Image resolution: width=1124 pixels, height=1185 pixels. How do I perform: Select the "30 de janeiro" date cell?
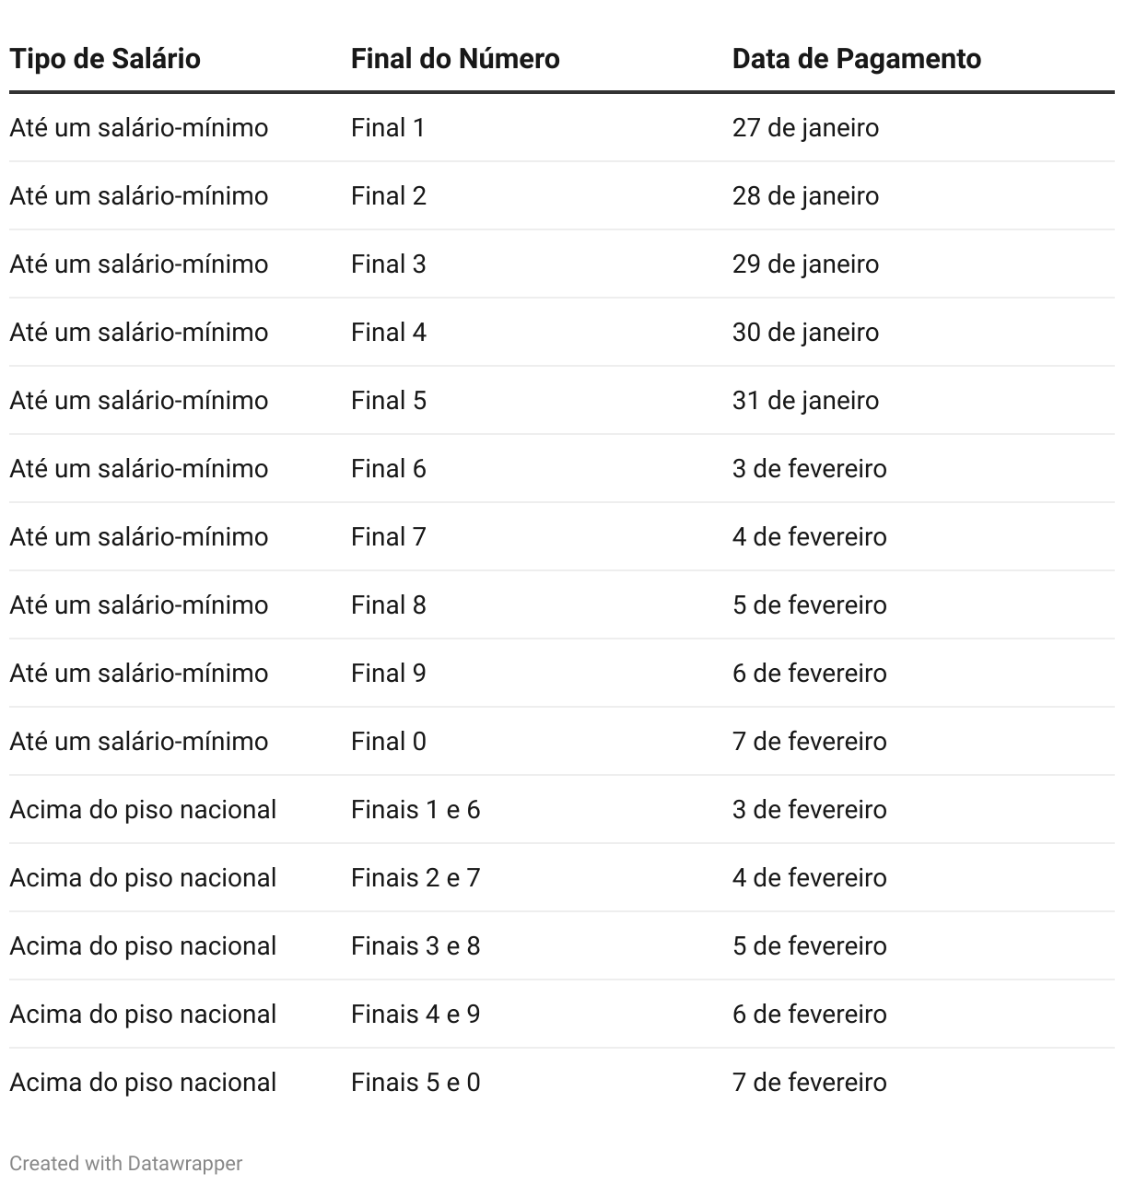point(805,333)
